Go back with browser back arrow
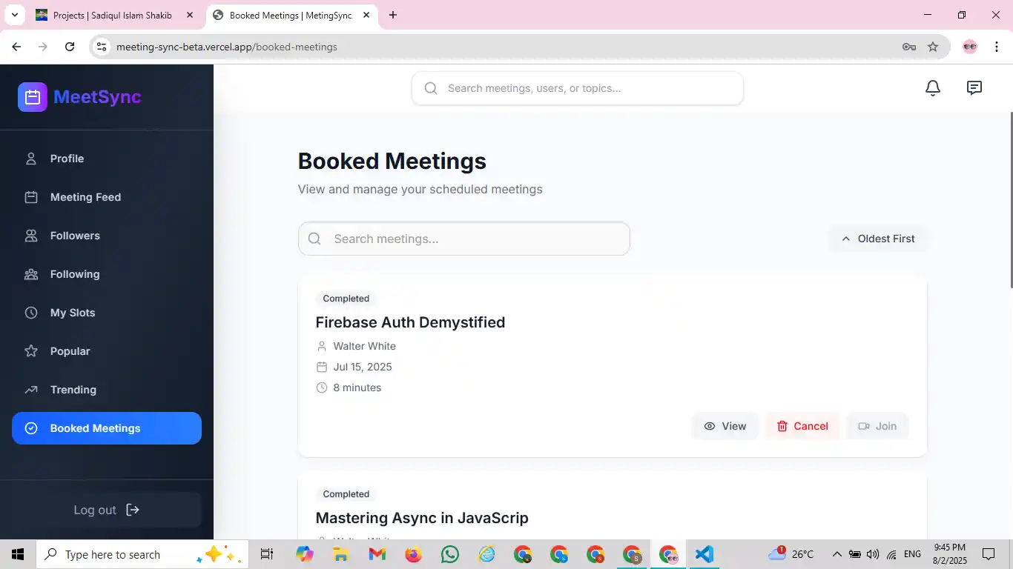Image resolution: width=1013 pixels, height=569 pixels. 16,47
